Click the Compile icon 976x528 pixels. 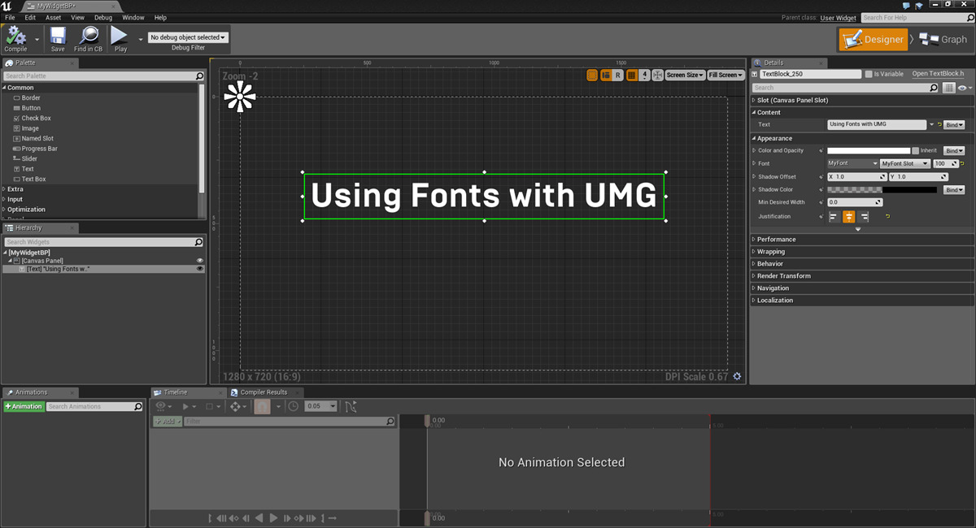pyautogui.click(x=15, y=37)
